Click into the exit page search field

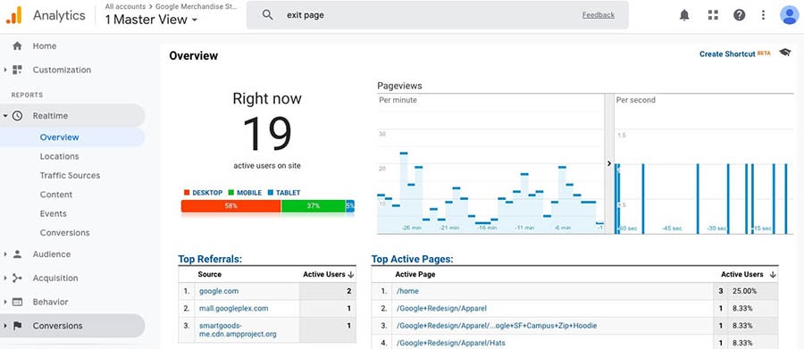[431, 15]
